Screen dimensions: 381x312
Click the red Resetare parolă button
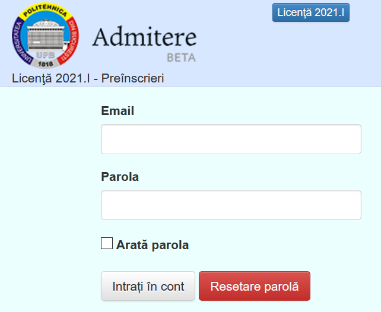click(254, 286)
